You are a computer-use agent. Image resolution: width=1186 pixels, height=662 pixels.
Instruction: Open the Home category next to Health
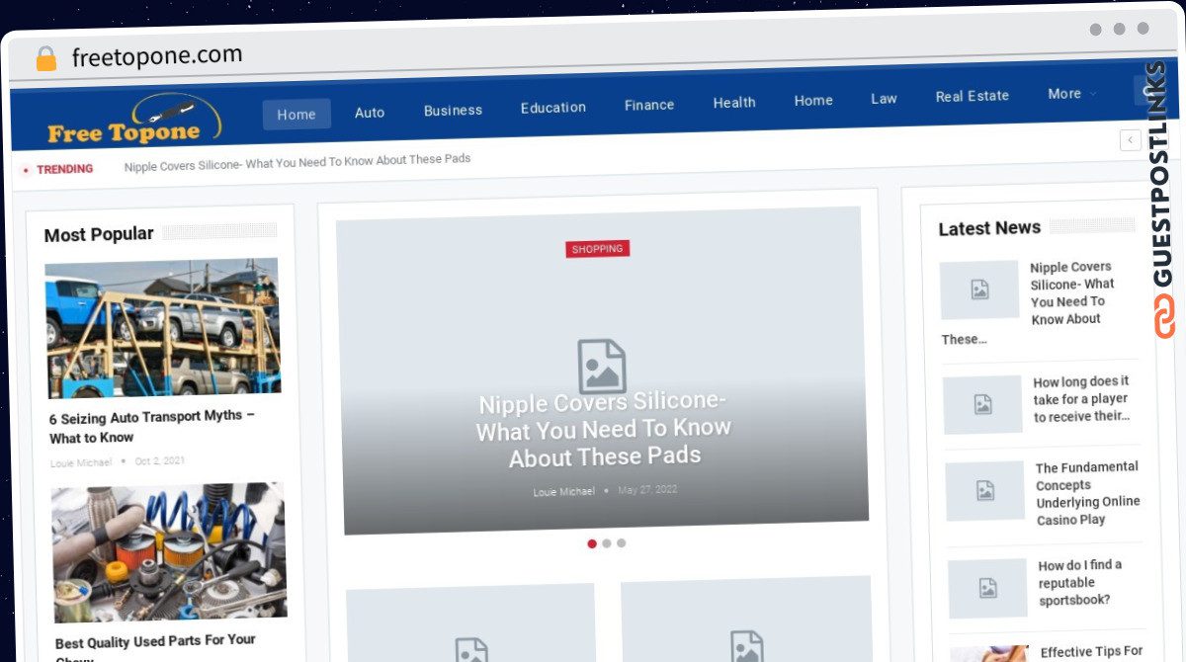coord(813,100)
